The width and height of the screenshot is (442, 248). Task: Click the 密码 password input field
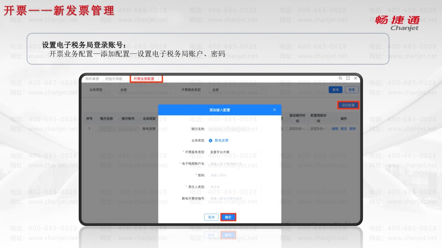[x=235, y=175]
